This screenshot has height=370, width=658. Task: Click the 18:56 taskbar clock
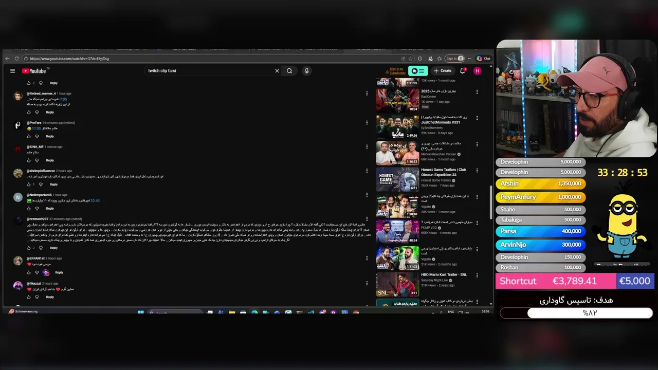coord(485,311)
